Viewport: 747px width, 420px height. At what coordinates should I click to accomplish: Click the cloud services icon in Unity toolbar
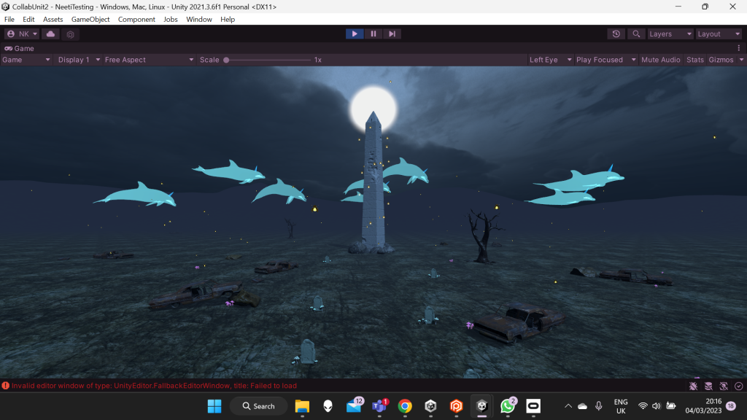(50, 34)
